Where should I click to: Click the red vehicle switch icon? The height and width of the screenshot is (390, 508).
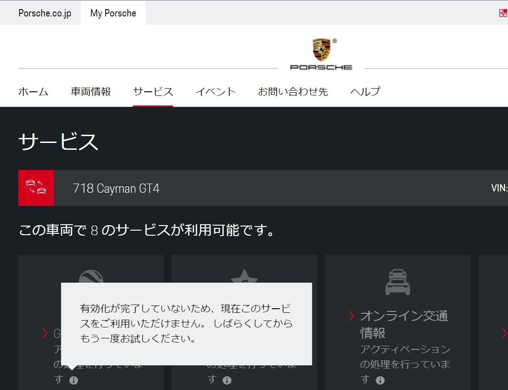point(36,188)
